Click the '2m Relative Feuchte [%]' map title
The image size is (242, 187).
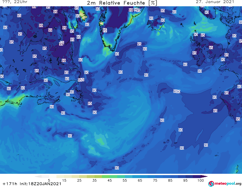coord(122,3)
